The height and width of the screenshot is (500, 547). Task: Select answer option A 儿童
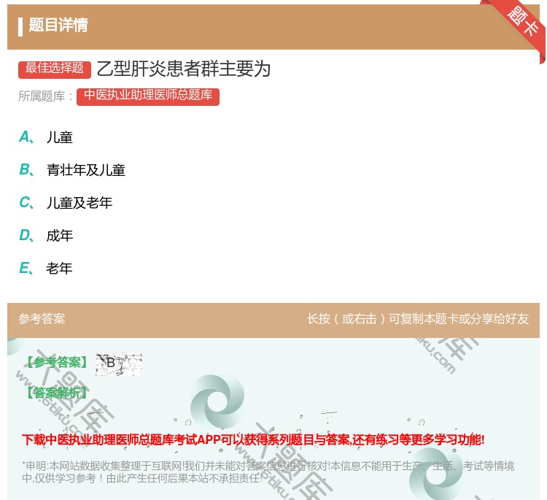[x=46, y=137]
